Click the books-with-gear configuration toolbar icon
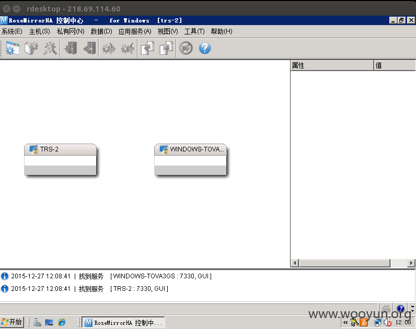 [31, 48]
